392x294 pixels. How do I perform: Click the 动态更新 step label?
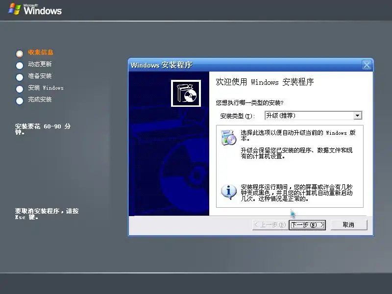[40, 64]
